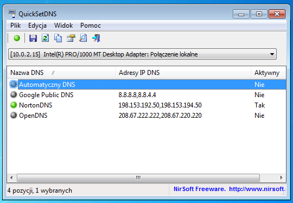Click the green ball beside NortonDNS
The width and height of the screenshot is (293, 203).
click(x=14, y=105)
